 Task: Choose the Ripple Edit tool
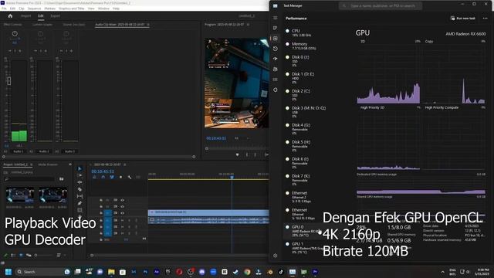pyautogui.click(x=80, y=182)
